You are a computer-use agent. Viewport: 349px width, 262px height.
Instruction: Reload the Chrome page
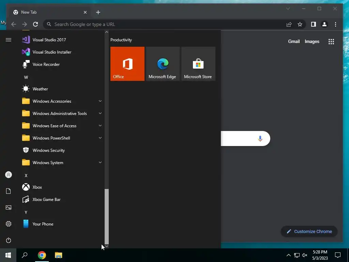[x=35, y=24]
